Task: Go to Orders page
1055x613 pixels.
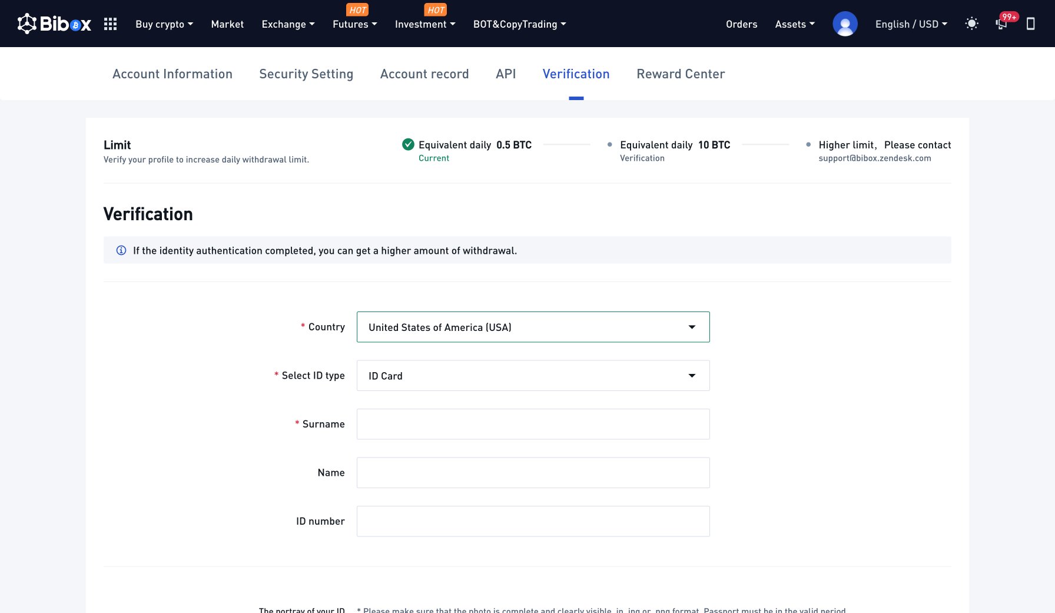Action: [741, 24]
